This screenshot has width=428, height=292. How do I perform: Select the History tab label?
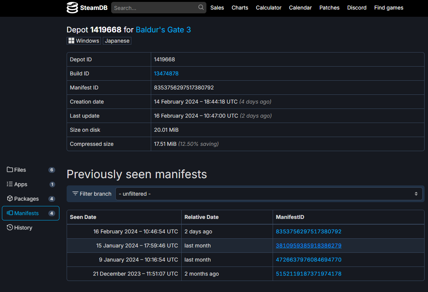pyautogui.click(x=23, y=228)
